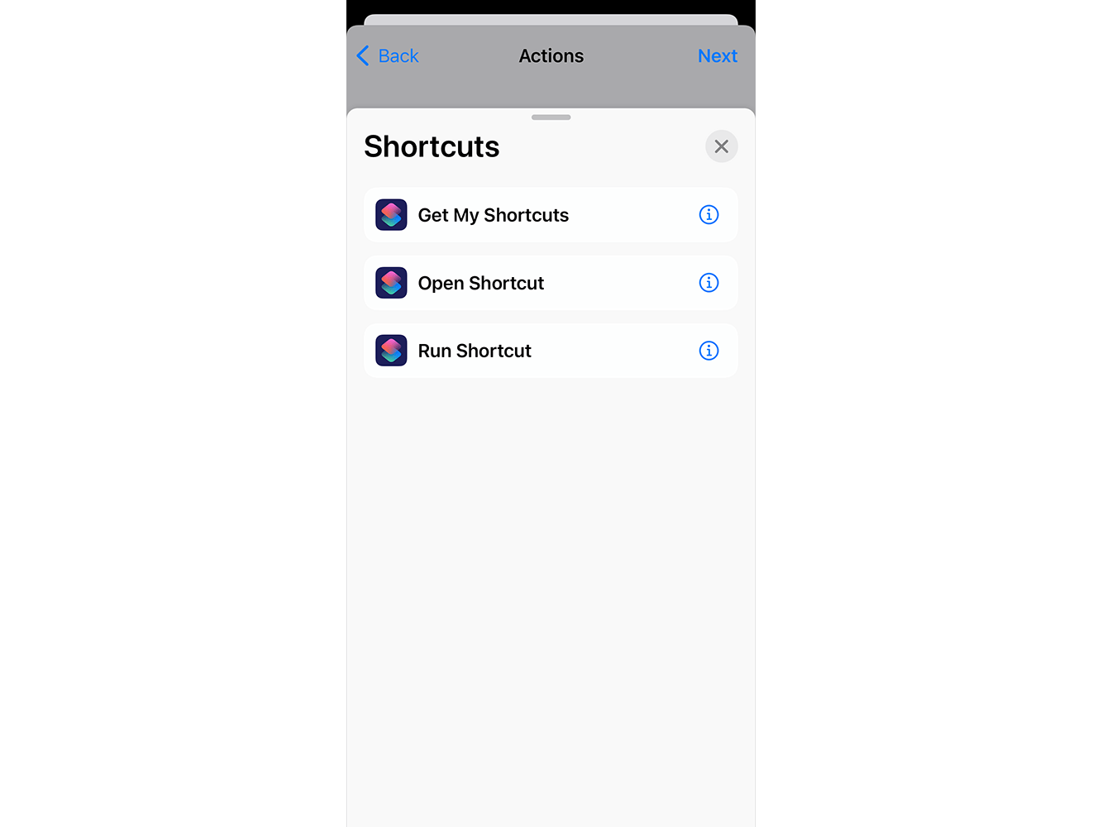Close the Shortcuts panel with the X
The height and width of the screenshot is (827, 1102).
click(721, 146)
